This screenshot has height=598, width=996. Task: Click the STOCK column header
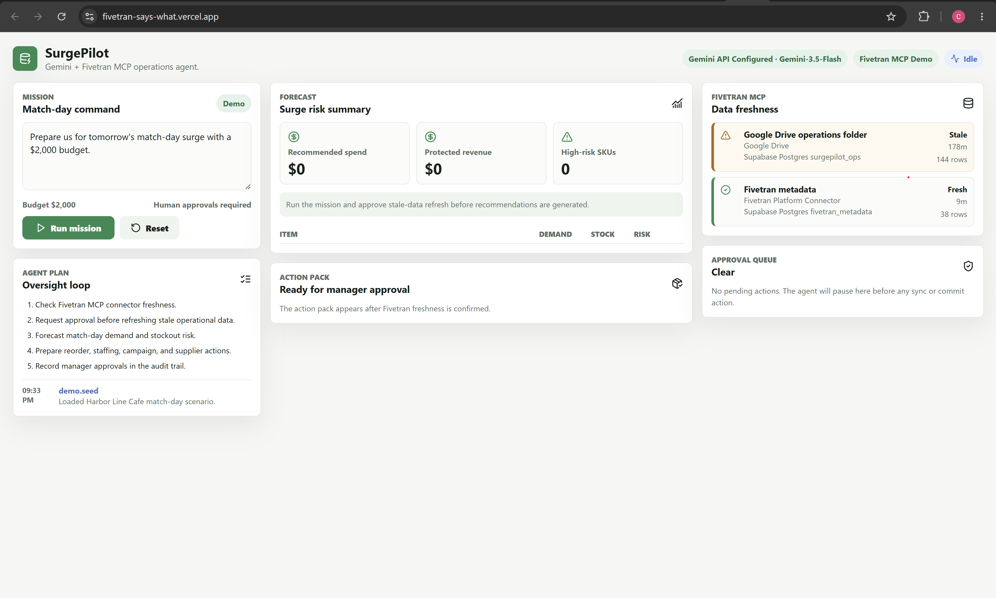602,234
